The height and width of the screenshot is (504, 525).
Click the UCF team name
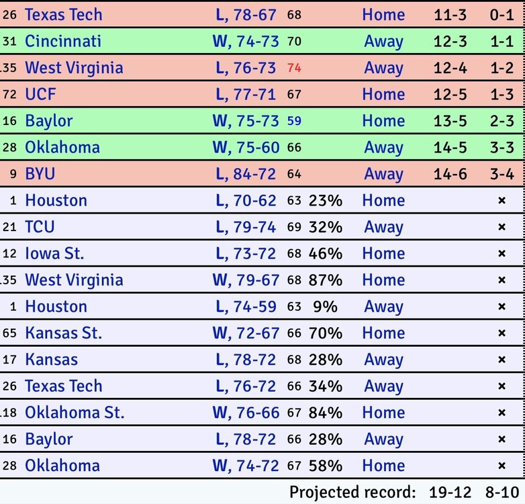pyautogui.click(x=40, y=94)
